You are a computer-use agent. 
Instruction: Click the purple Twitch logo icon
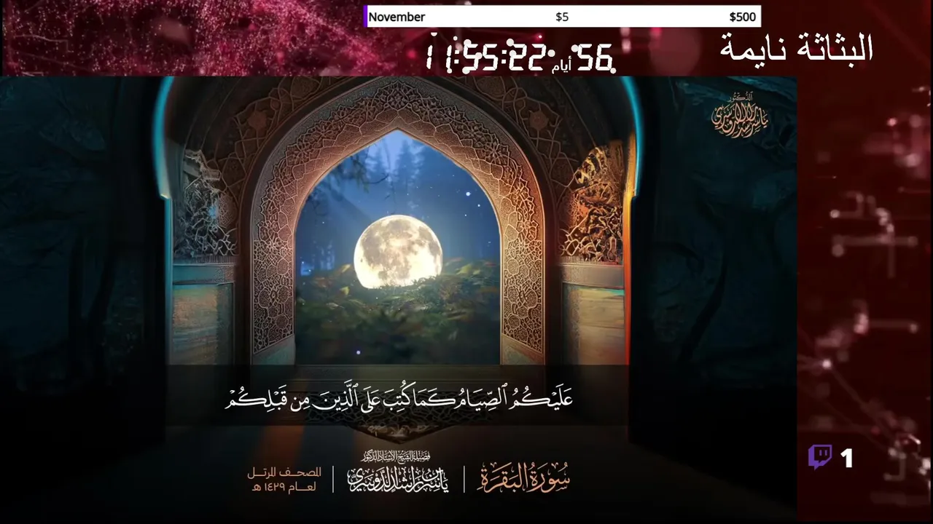point(820,458)
